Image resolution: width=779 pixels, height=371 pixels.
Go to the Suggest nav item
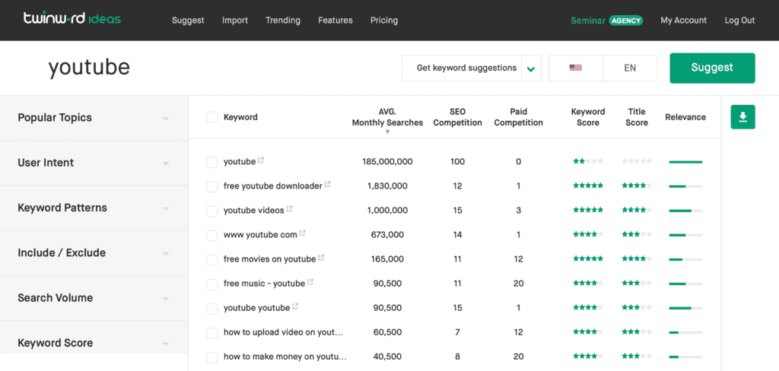(188, 21)
